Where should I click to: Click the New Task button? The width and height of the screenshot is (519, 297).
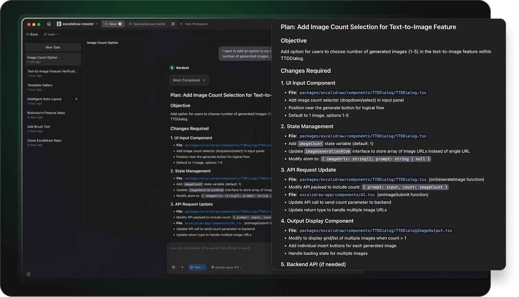coord(53,48)
